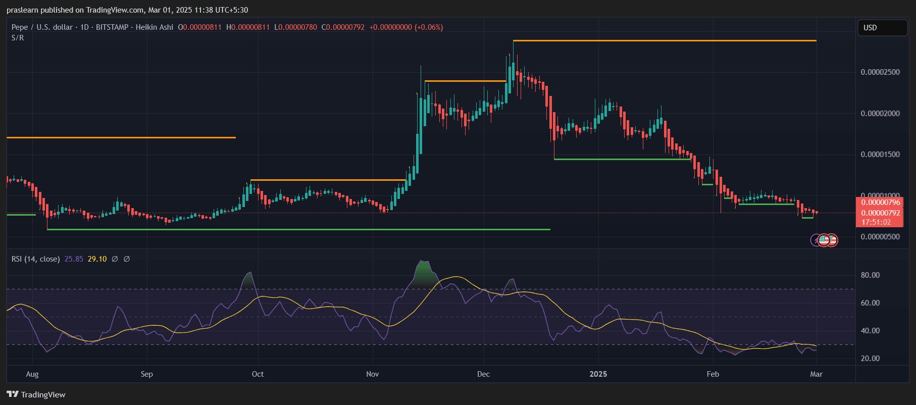Click the TradingView logo at bottom left

coord(36,394)
